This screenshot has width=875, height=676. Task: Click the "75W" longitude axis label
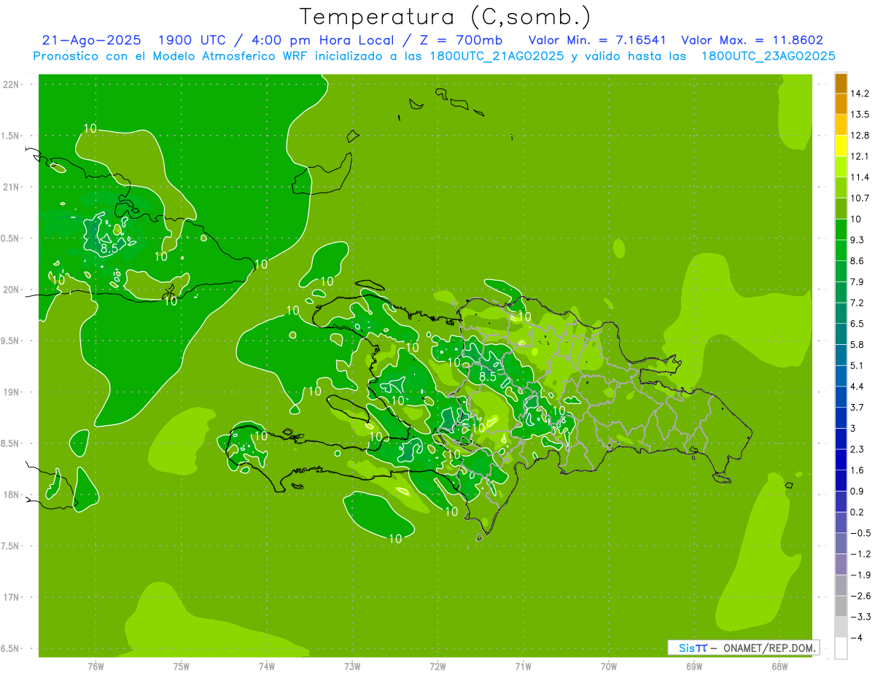coord(182,666)
